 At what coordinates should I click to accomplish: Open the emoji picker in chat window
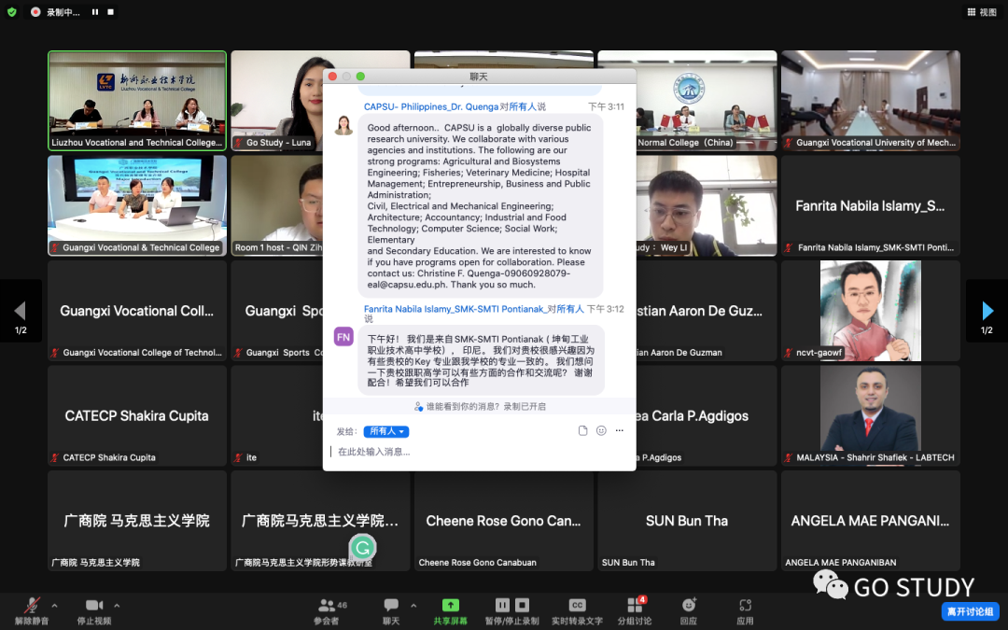601,430
